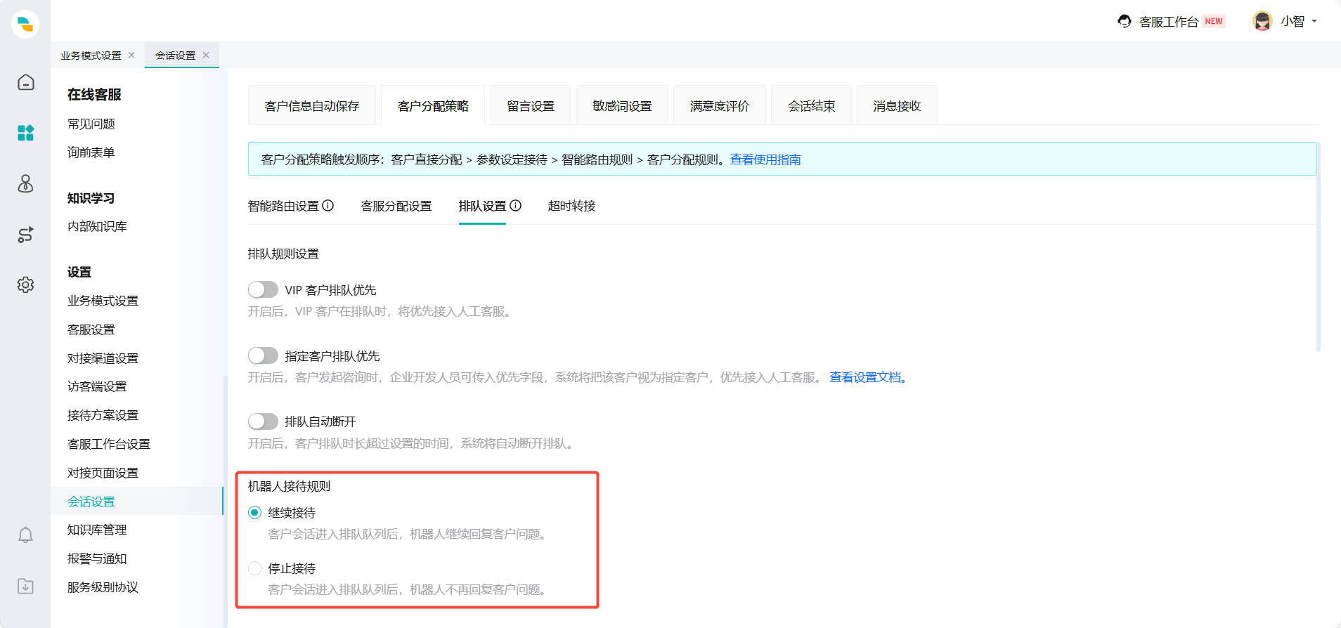Toggle VIP 客户排队优先 switch

[x=263, y=289]
